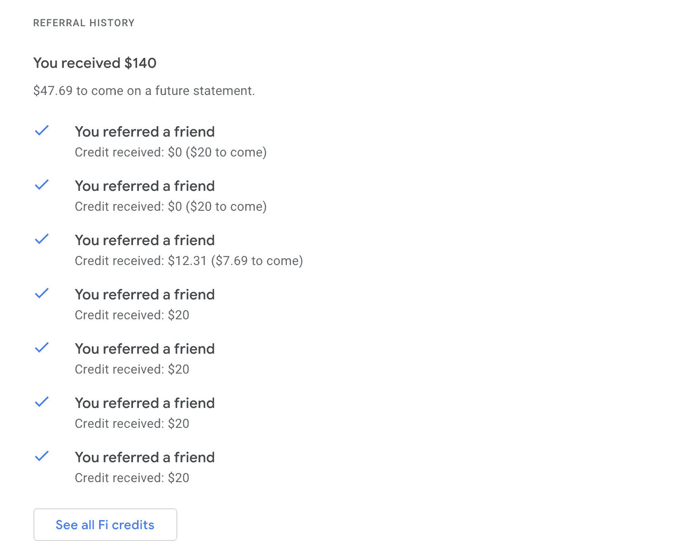Screen dimensions: 674x559
Task: Click the $47.69 future statement note
Action: pos(144,91)
